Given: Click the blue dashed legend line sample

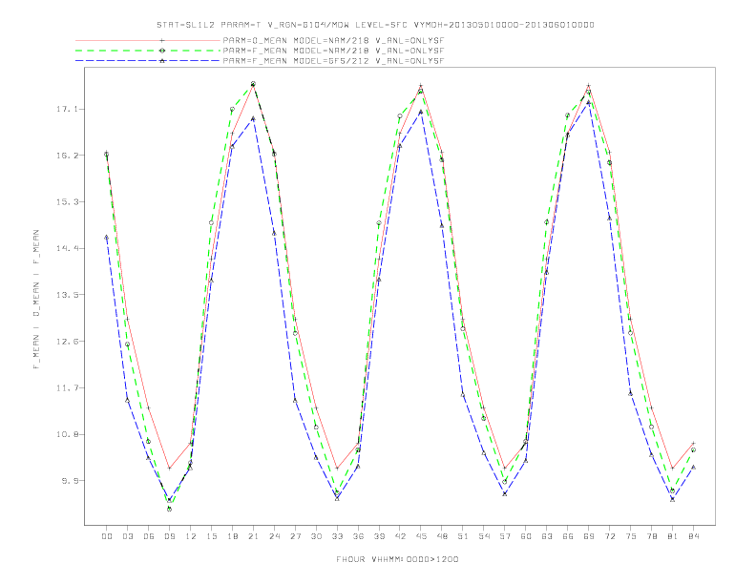Looking at the screenshot, I should tap(148, 61).
